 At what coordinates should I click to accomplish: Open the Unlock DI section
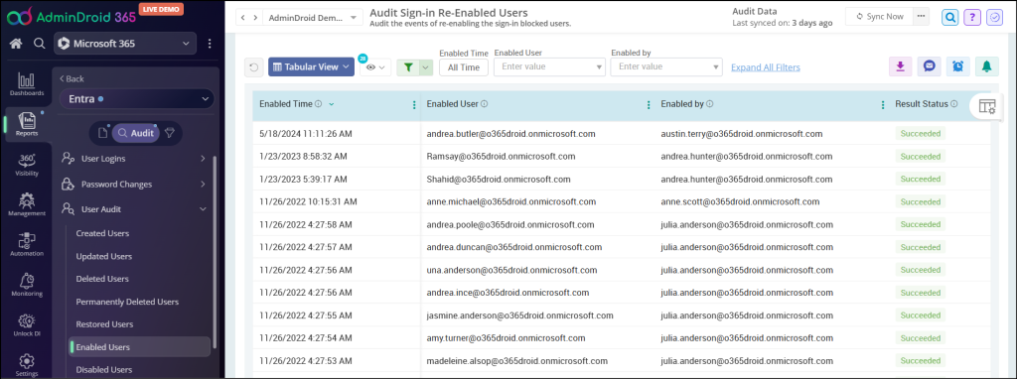click(27, 325)
